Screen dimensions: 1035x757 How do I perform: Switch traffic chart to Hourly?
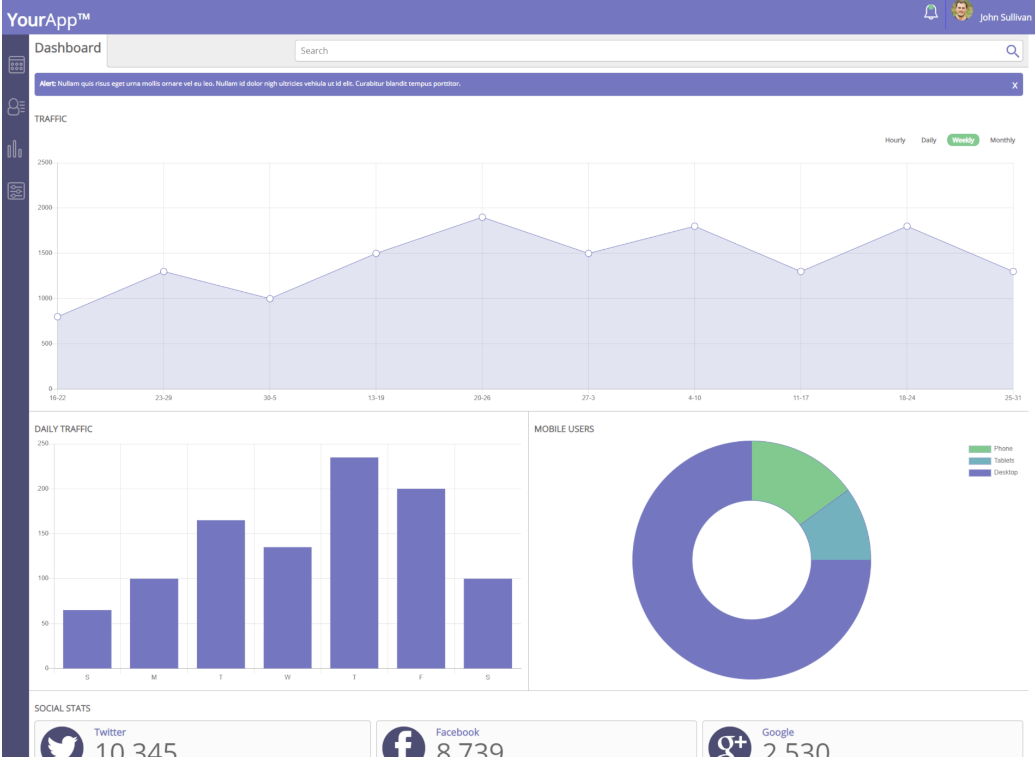click(x=895, y=140)
